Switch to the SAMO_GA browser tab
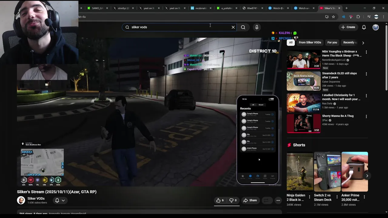This screenshot has width=388, height=218. click(x=97, y=8)
